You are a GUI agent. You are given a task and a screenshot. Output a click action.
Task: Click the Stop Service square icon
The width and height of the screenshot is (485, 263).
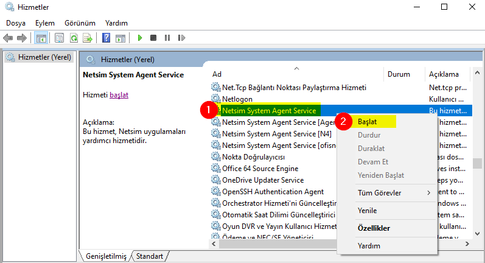pos(153,38)
